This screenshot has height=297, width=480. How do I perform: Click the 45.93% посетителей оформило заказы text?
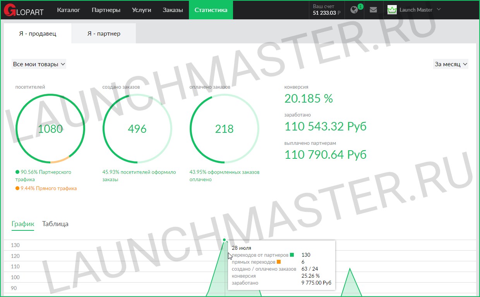139,176
